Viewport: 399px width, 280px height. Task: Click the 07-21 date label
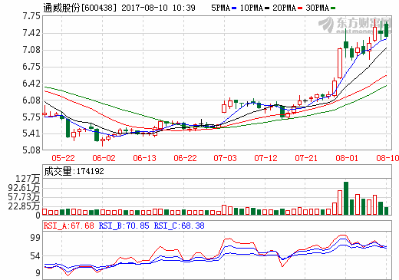coord(306,158)
